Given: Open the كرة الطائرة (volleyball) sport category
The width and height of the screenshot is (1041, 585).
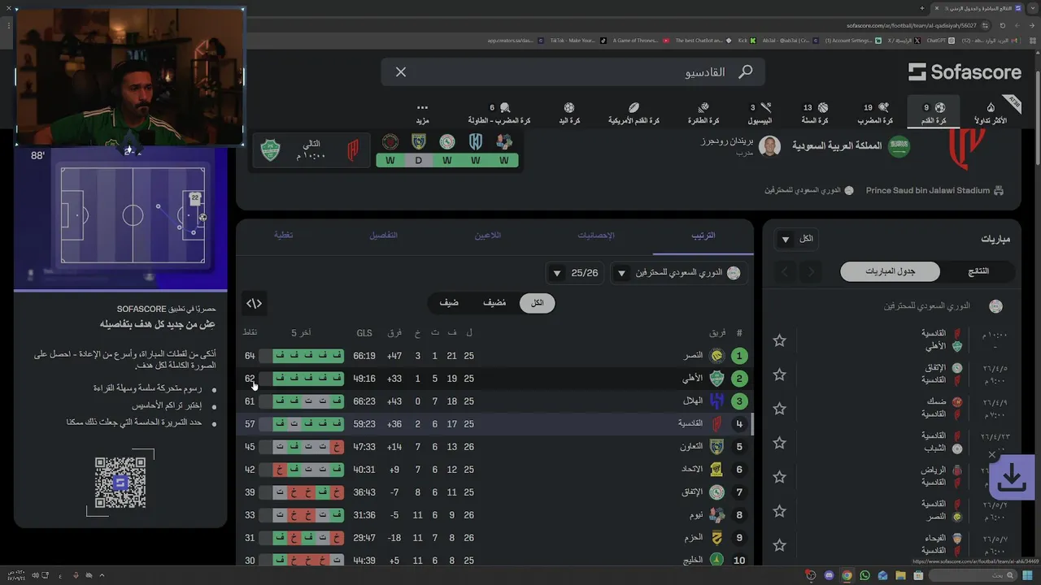Looking at the screenshot, I should (703, 113).
